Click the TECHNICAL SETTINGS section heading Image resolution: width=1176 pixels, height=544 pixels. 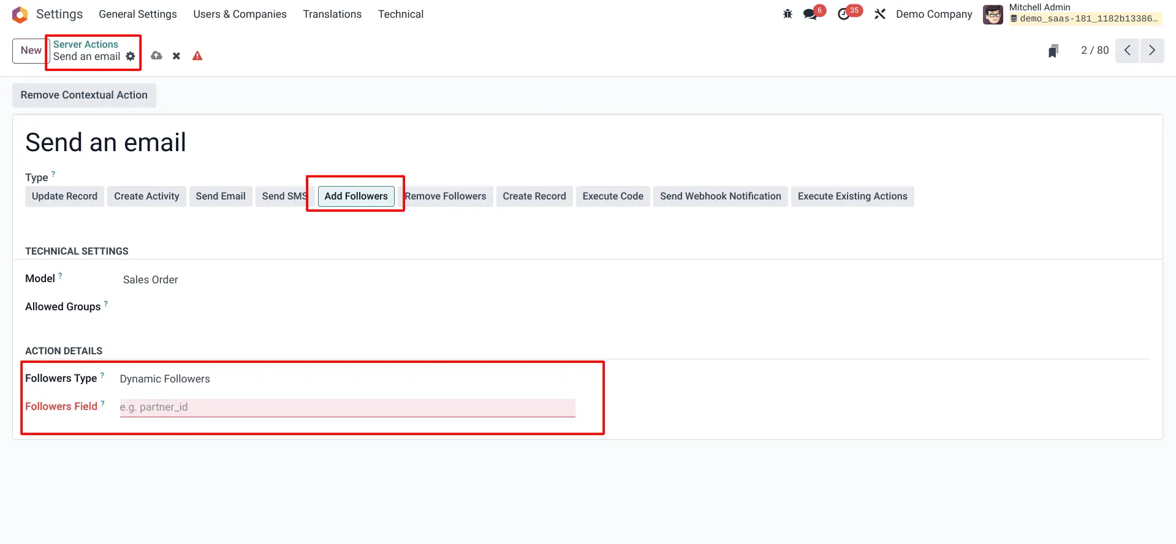(77, 252)
